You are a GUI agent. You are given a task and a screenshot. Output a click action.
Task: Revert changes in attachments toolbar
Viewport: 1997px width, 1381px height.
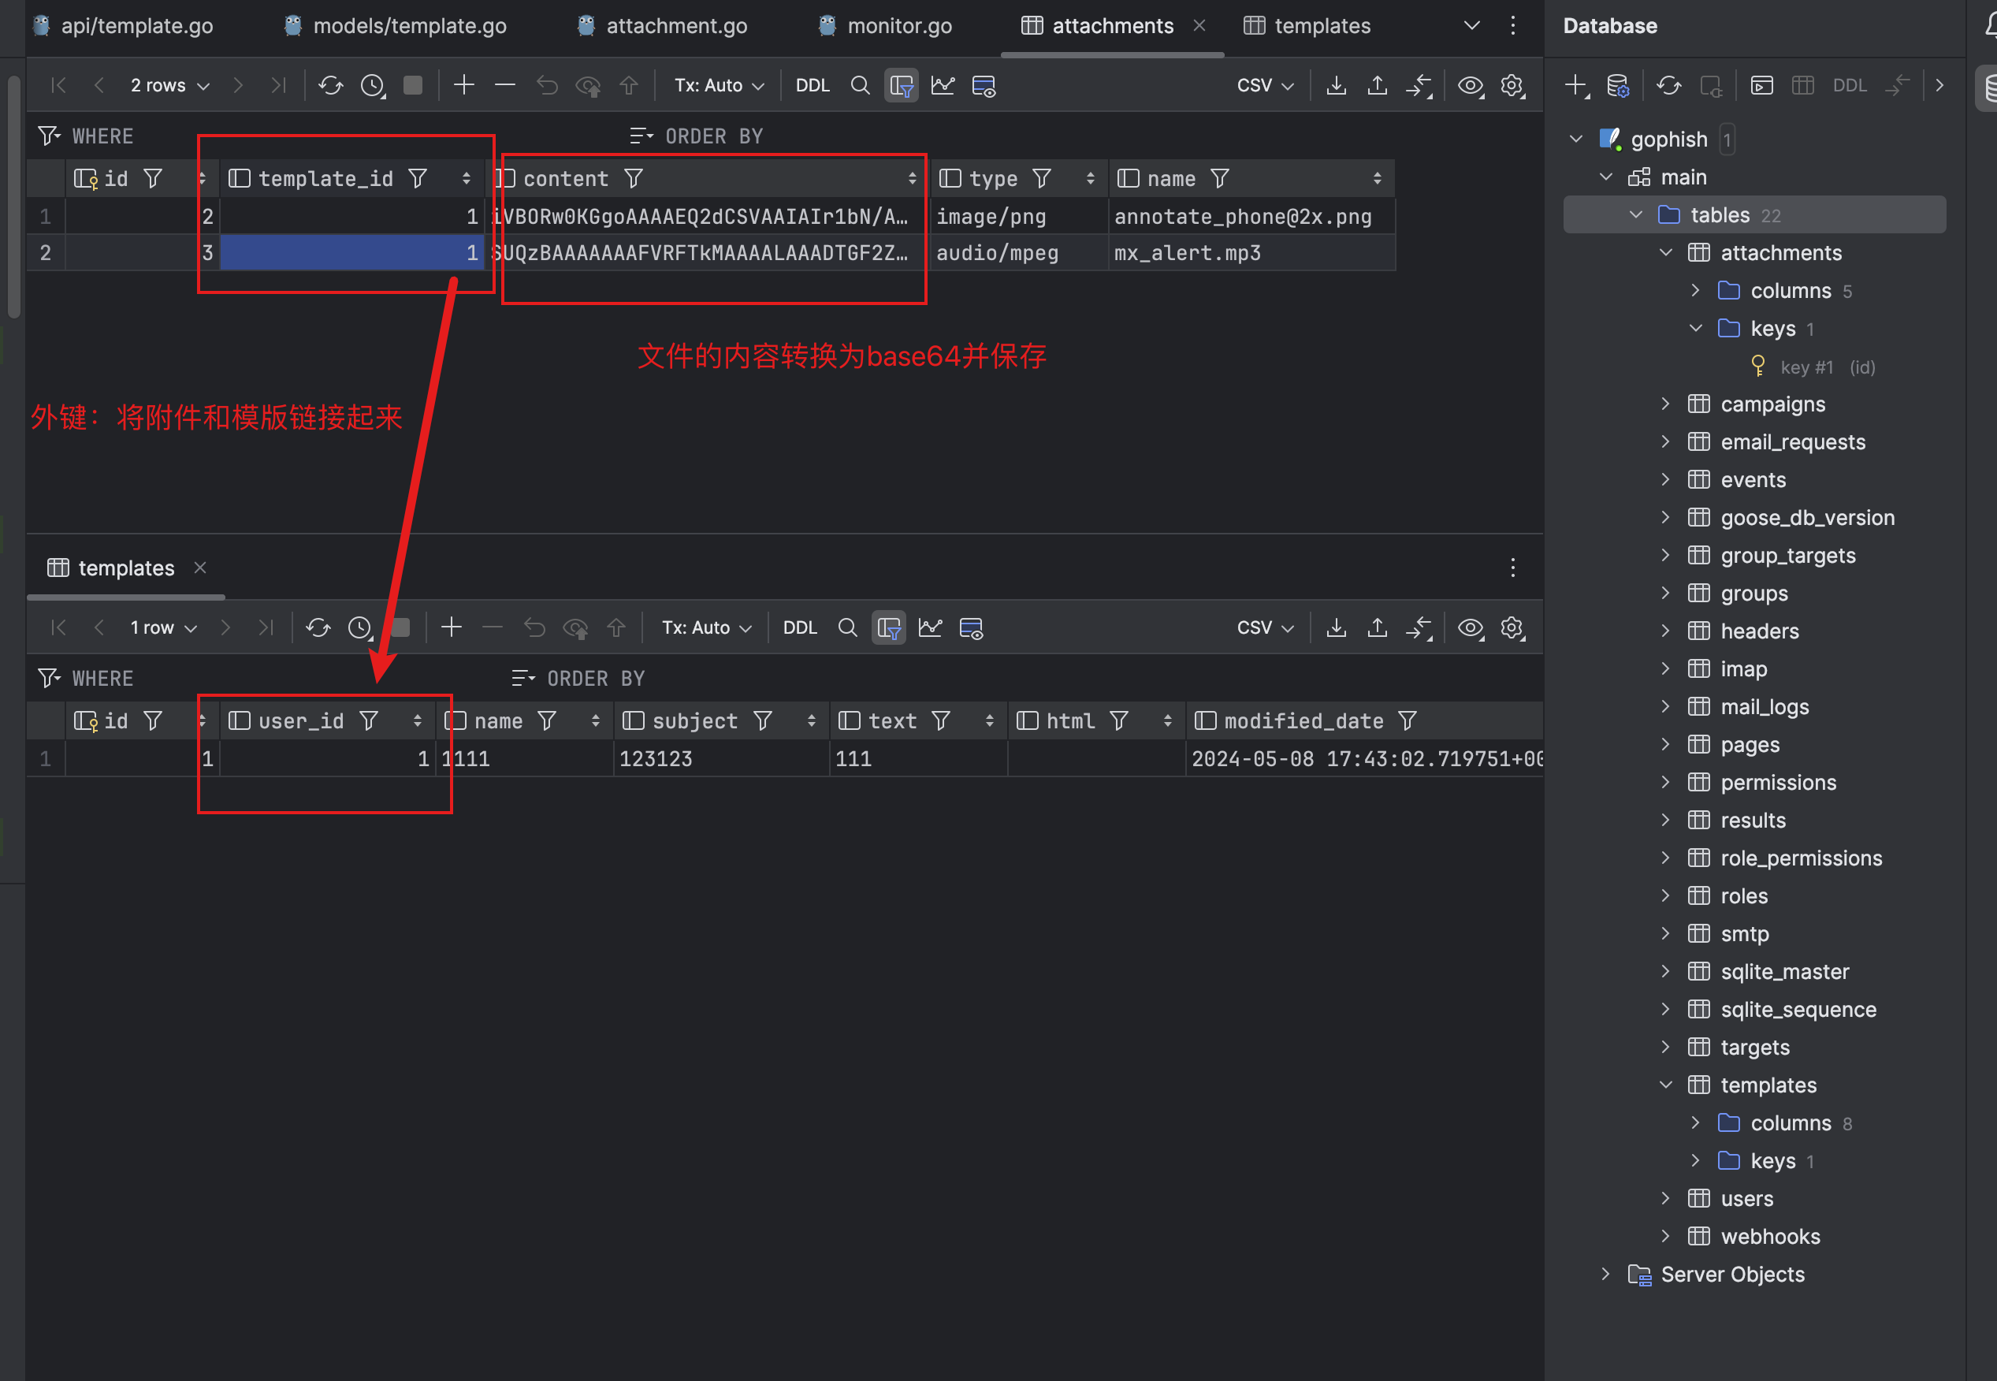(547, 86)
